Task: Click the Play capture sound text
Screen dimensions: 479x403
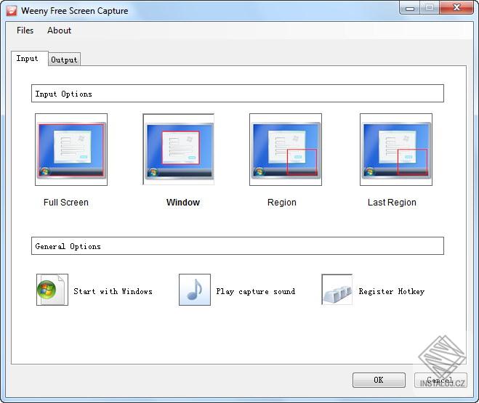Action: tap(256, 291)
